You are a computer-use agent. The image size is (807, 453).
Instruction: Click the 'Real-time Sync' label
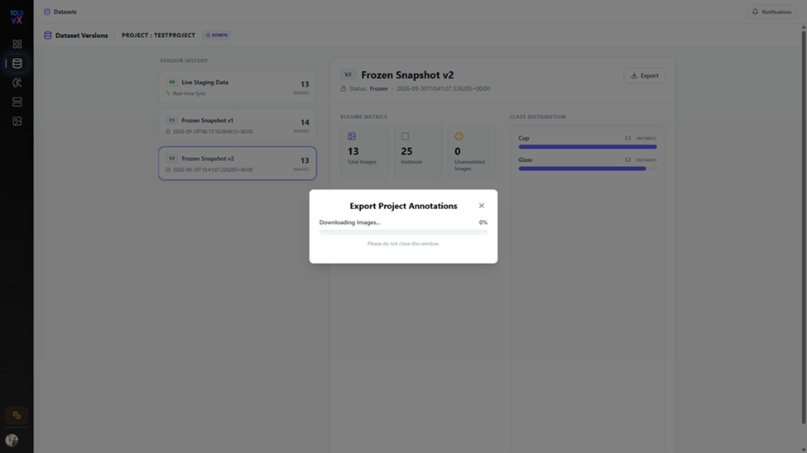189,93
